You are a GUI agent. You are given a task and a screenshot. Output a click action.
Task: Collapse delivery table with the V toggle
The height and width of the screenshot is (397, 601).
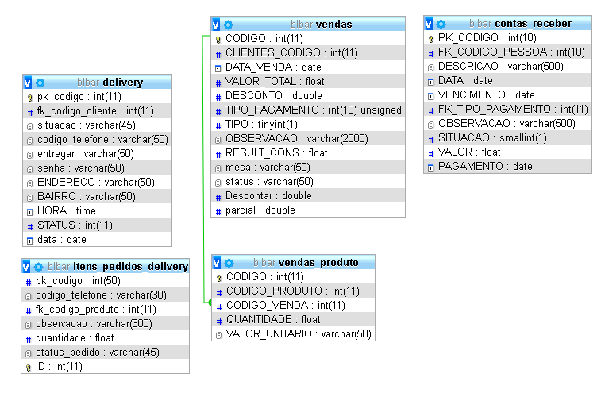tap(28, 83)
